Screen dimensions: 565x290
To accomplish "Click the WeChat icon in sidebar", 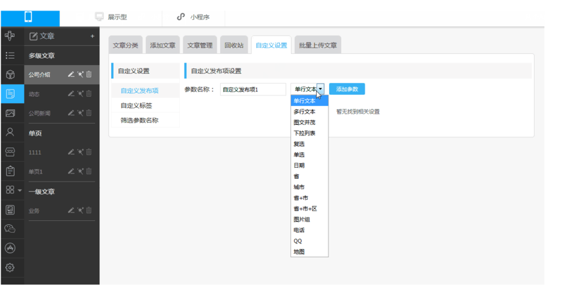I will tap(10, 228).
